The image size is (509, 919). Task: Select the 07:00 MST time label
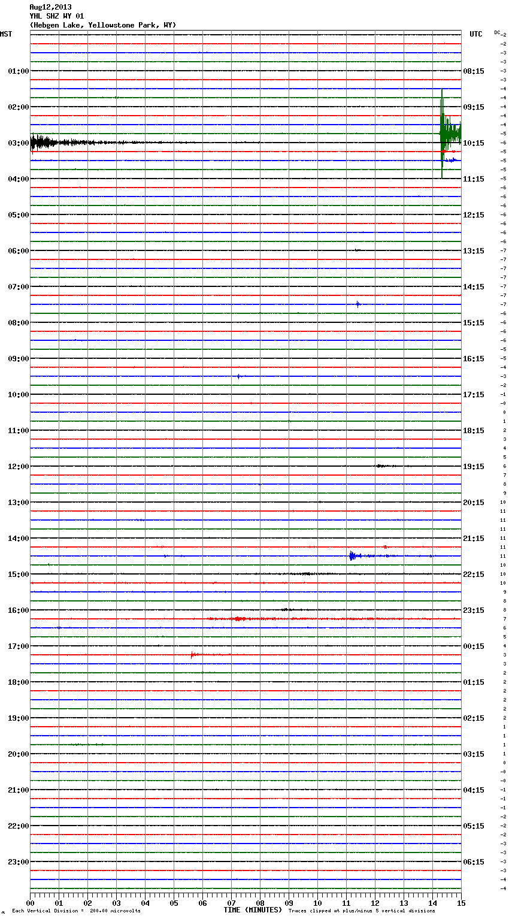19,287
